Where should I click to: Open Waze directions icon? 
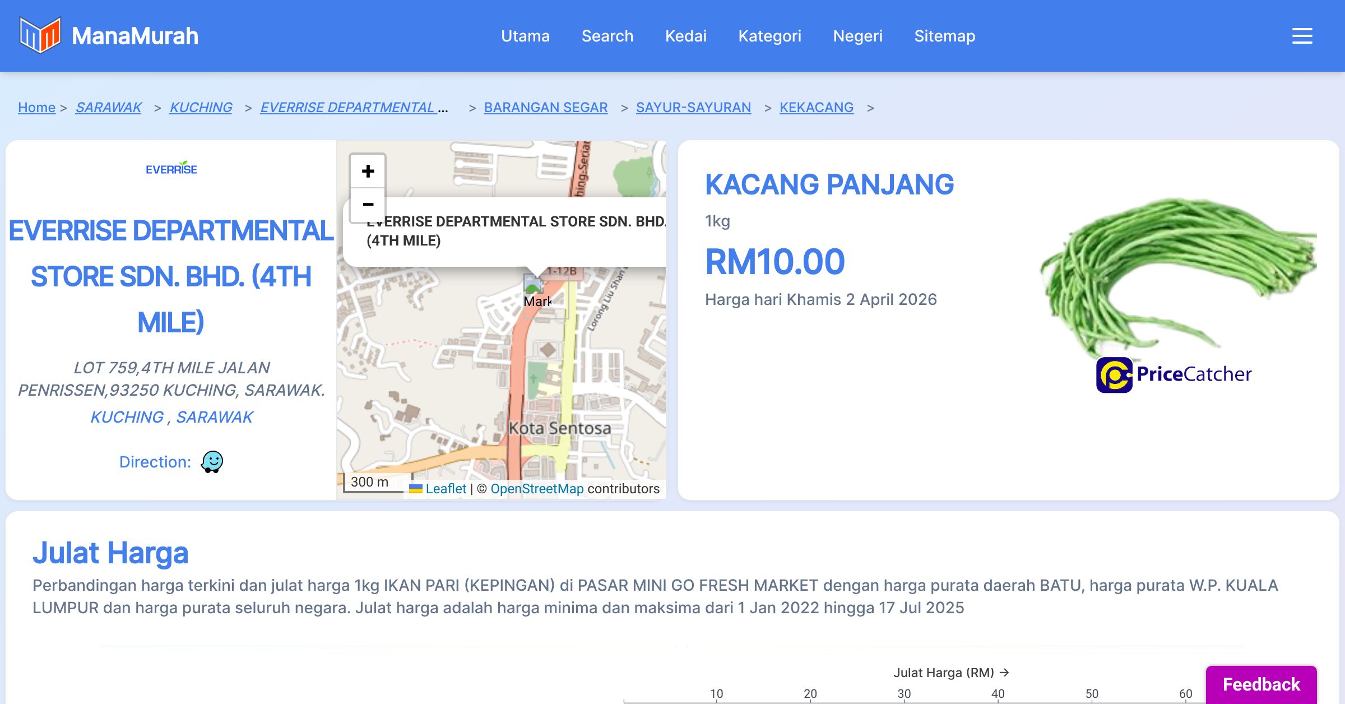[x=212, y=462]
